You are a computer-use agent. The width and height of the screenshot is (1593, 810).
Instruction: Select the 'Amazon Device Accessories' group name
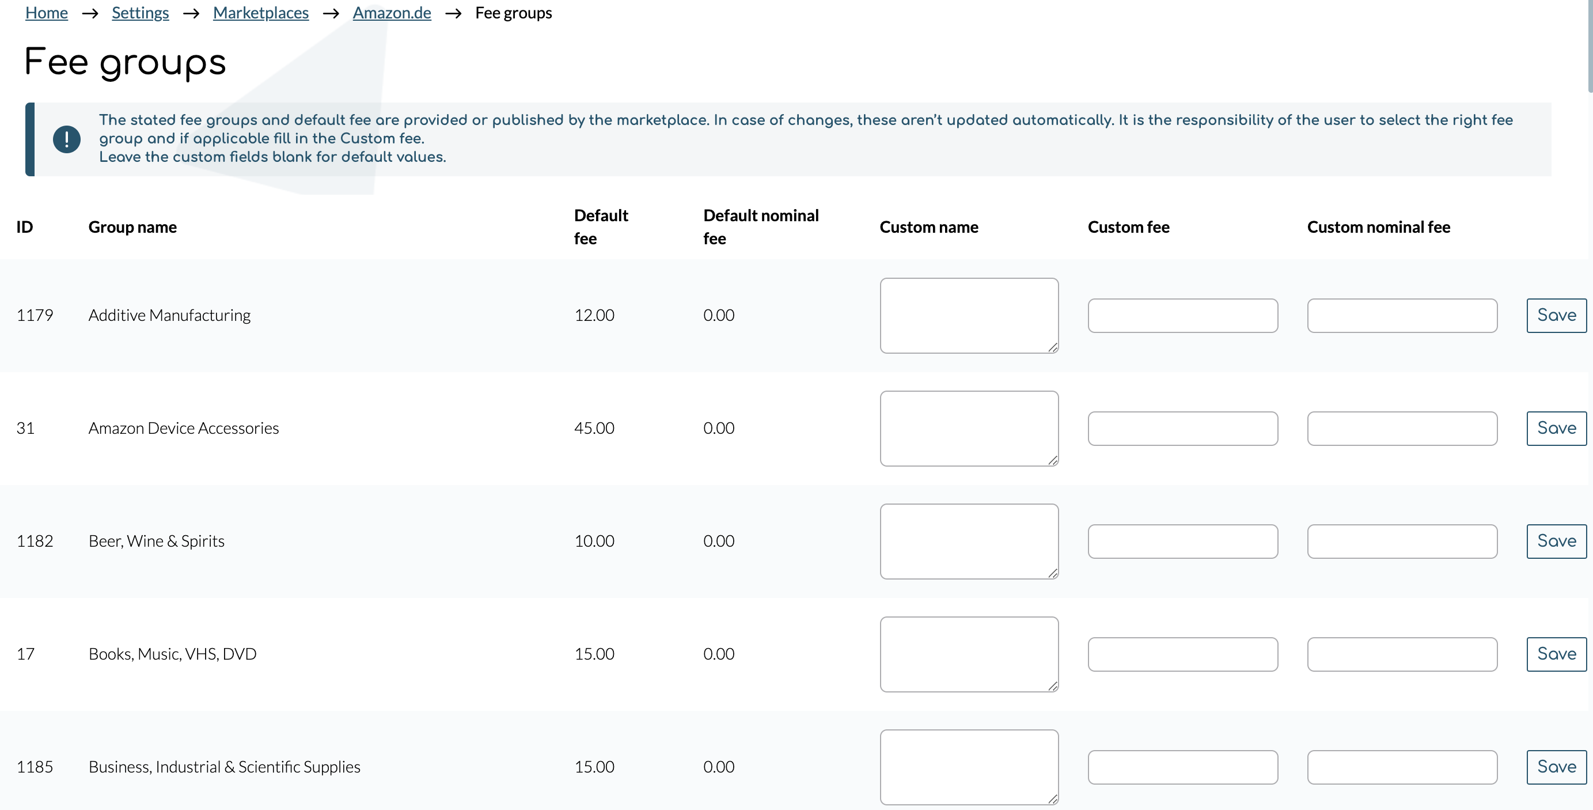pos(184,428)
